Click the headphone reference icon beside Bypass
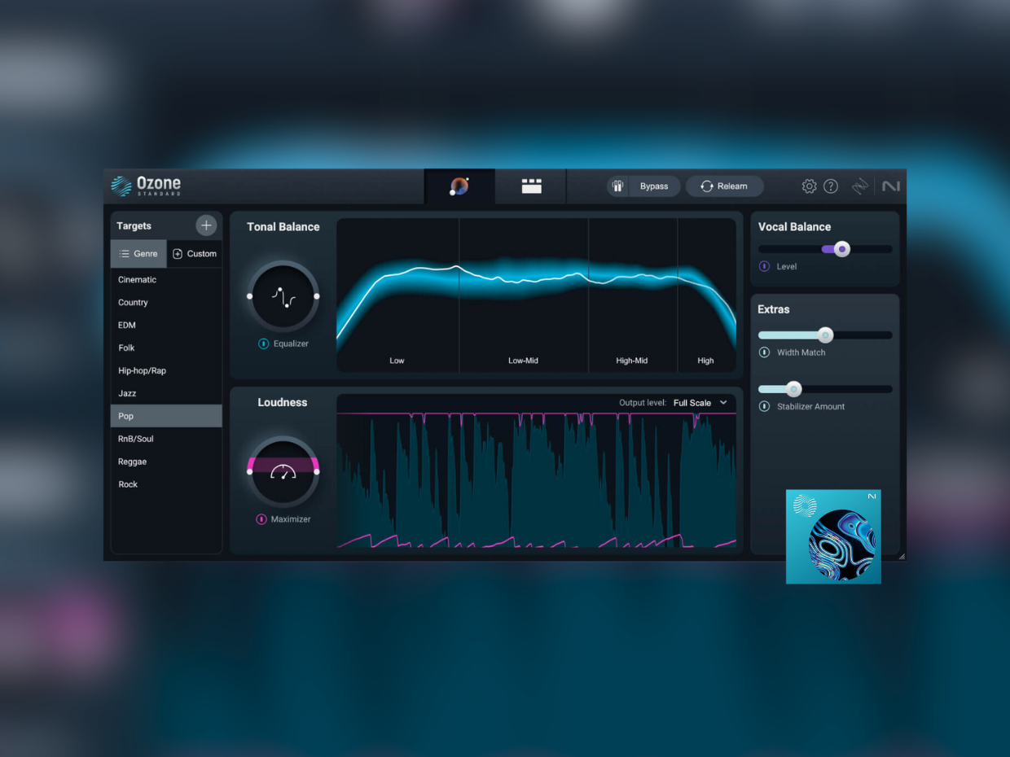The image size is (1010, 757). (x=618, y=186)
